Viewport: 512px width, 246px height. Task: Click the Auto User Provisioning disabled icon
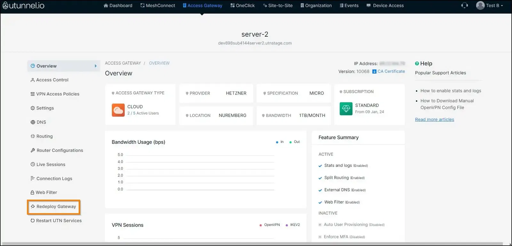[320, 225]
